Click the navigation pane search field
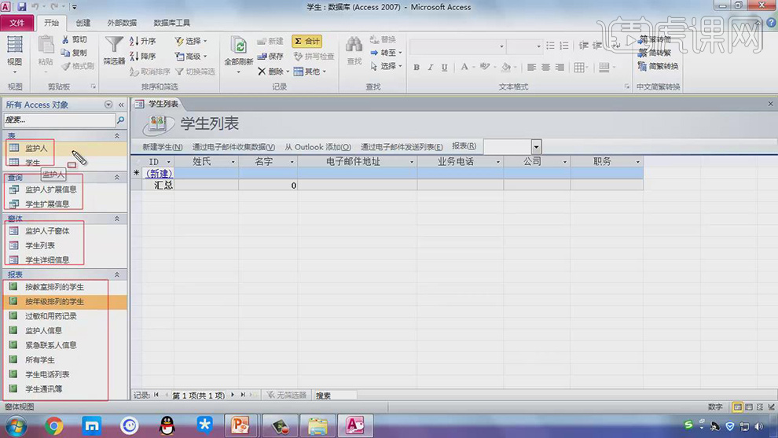The height and width of the screenshot is (438, 778). tap(60, 120)
